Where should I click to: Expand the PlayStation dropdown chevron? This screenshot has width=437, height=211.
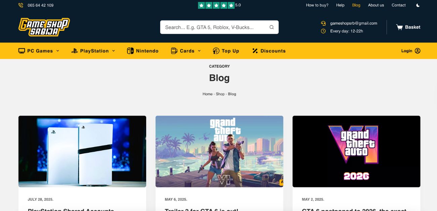tap(113, 51)
